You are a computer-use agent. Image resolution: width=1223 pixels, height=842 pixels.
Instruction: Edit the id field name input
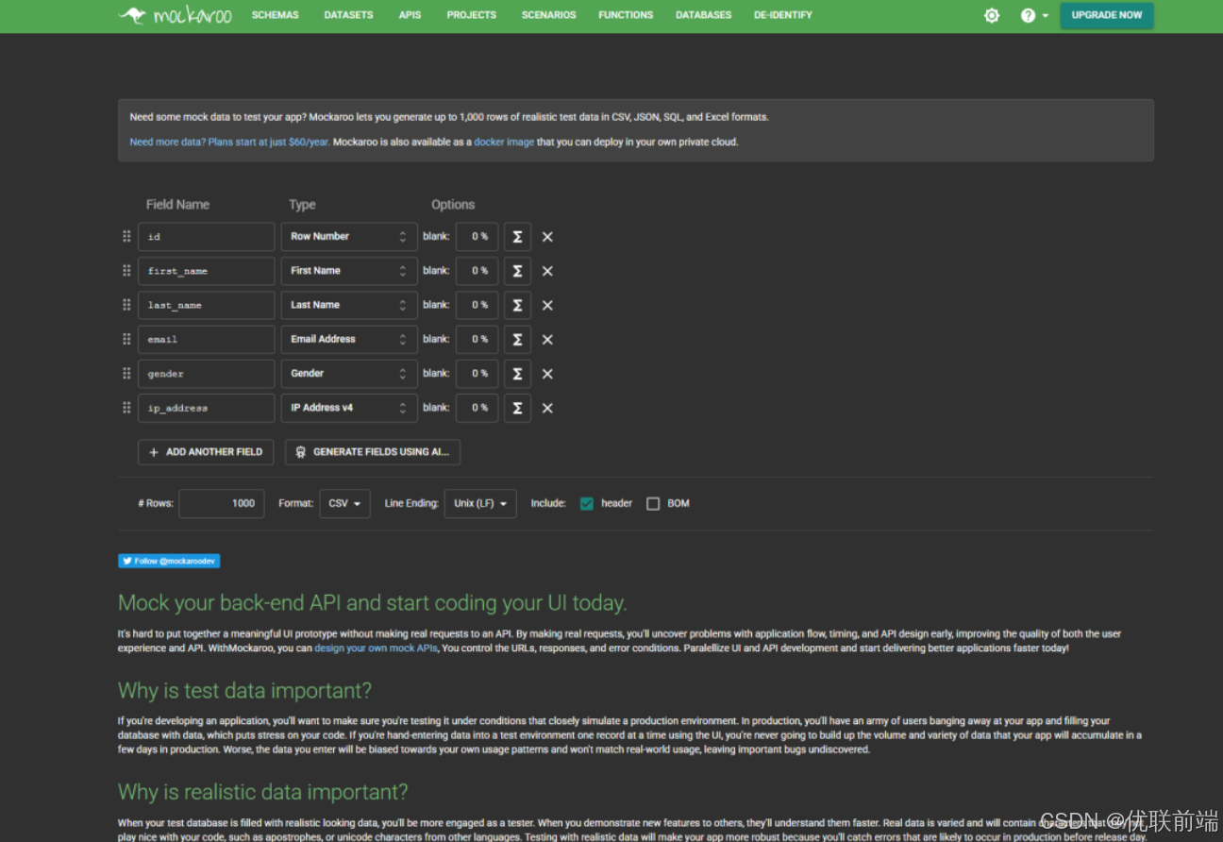pos(207,237)
